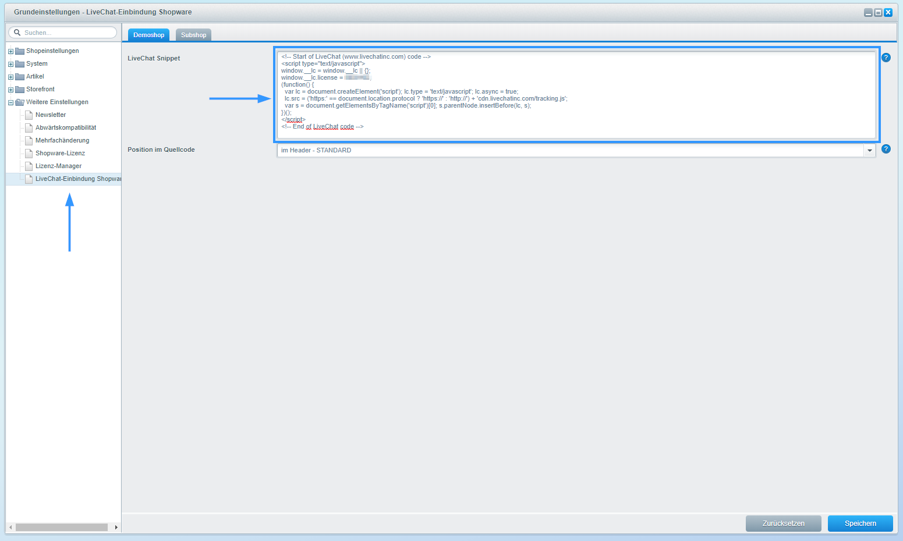Click the Weitere Einstellungen open folder icon
Image resolution: width=903 pixels, height=541 pixels.
[x=19, y=102]
